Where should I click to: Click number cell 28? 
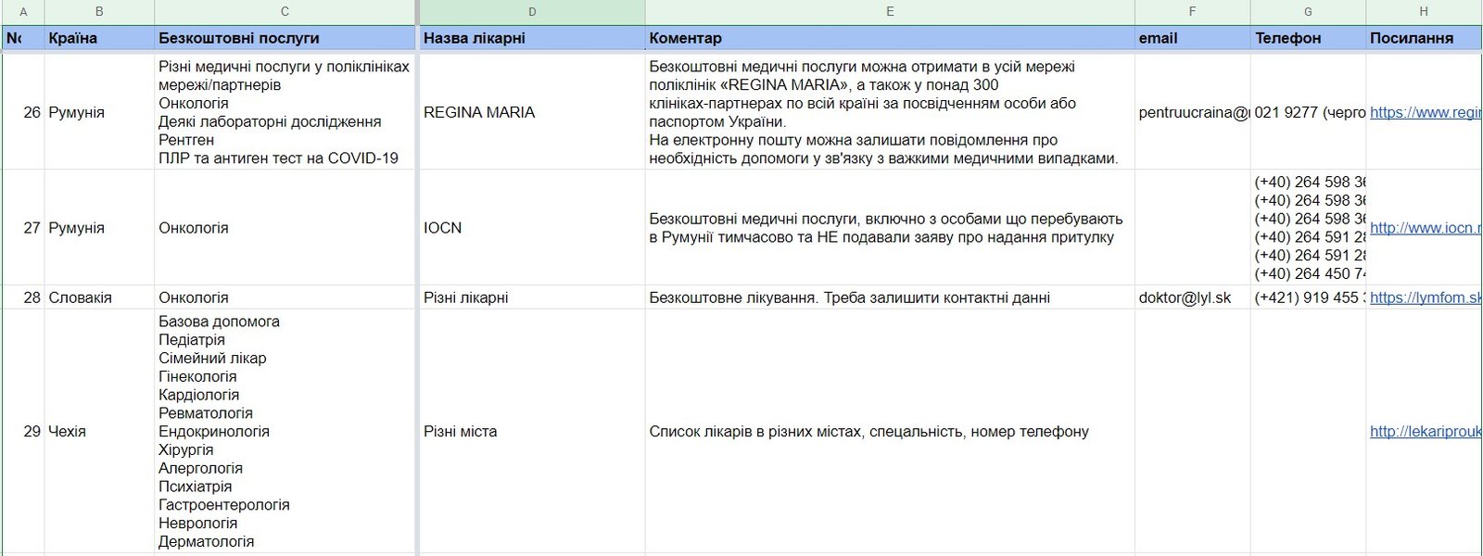[23, 297]
